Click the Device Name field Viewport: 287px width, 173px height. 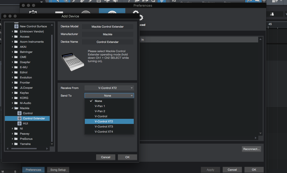(108, 42)
